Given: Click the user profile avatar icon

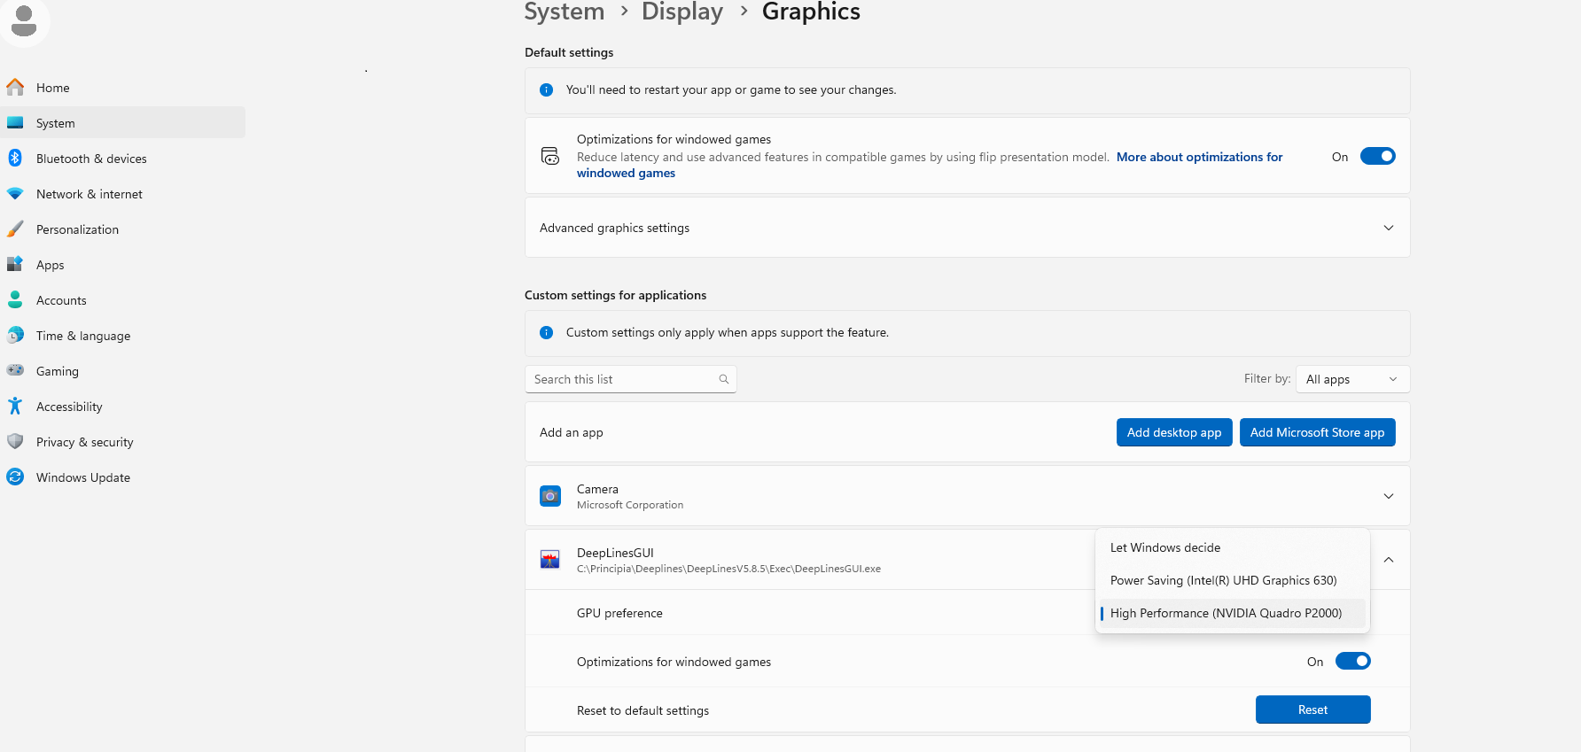Looking at the screenshot, I should click(24, 20).
